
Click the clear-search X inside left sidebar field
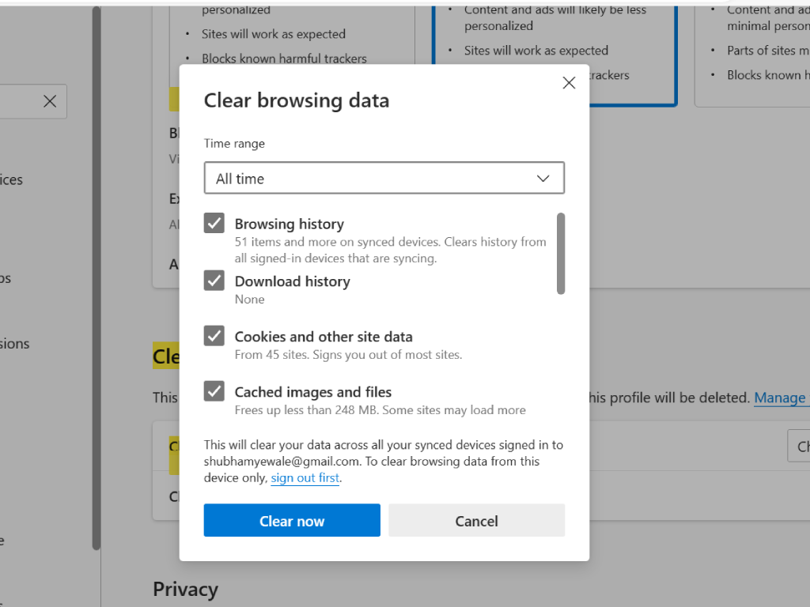tap(49, 101)
